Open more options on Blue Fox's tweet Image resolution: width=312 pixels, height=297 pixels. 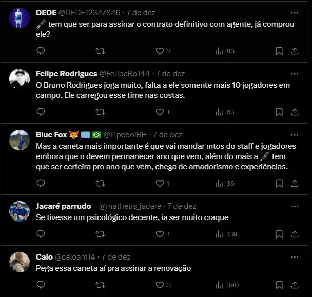coord(295,135)
